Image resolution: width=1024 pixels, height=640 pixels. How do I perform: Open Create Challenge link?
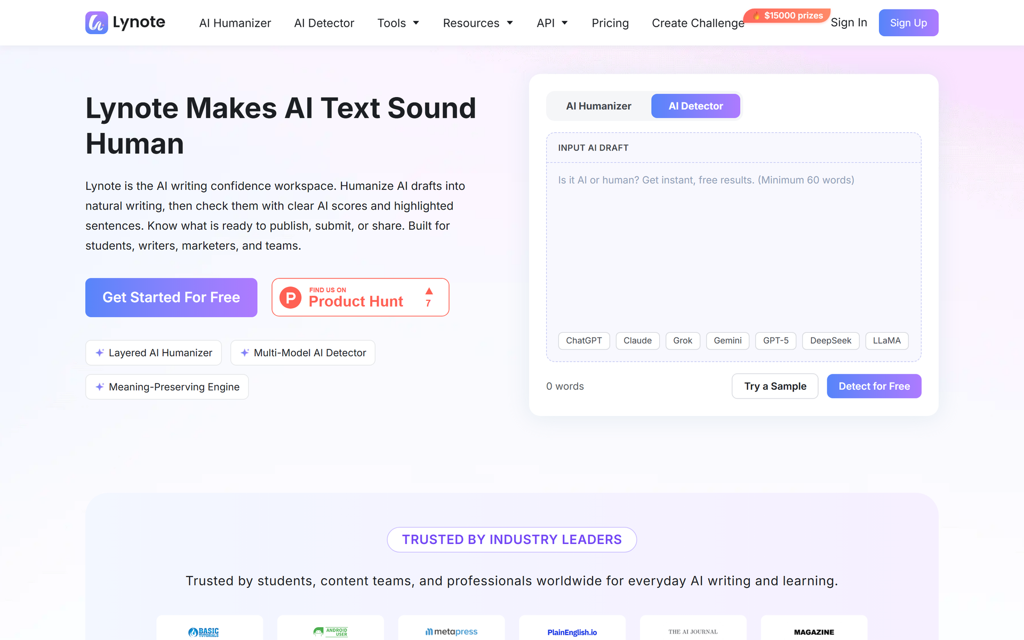(x=698, y=23)
